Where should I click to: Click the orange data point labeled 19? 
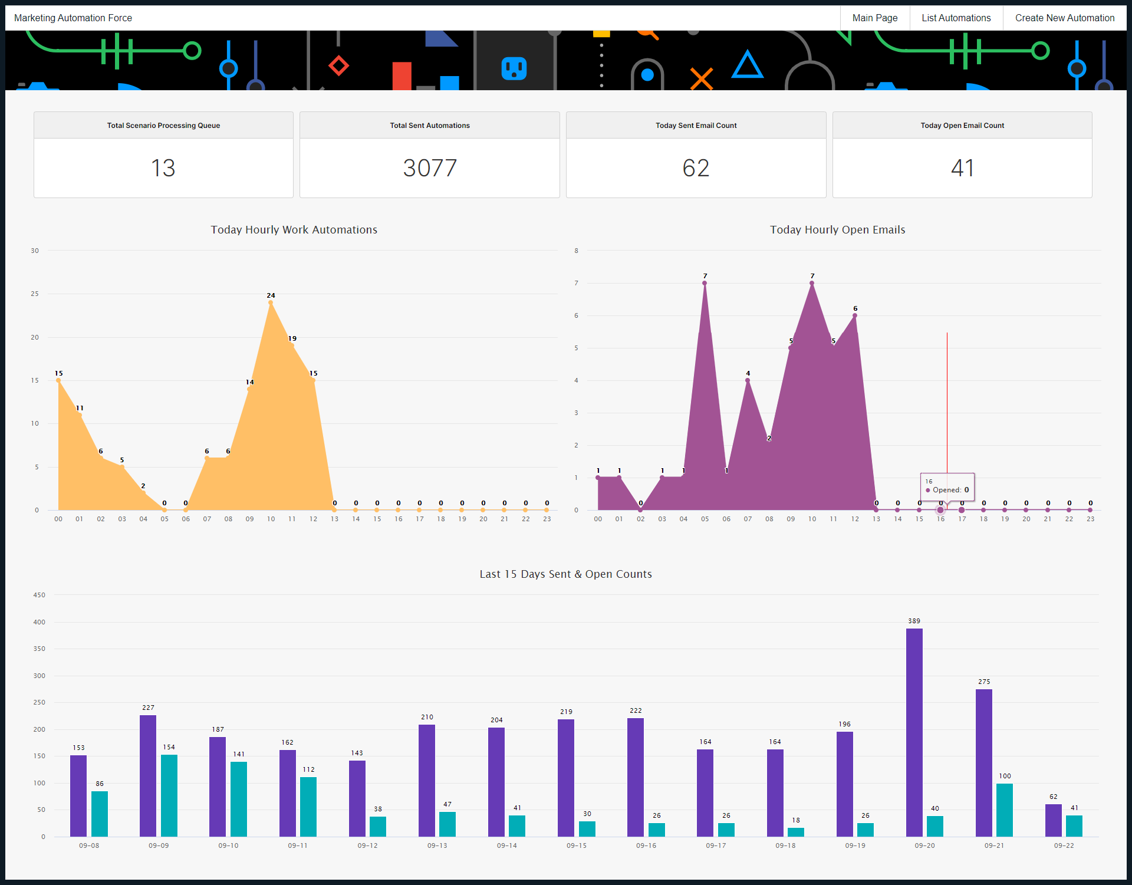coord(292,346)
